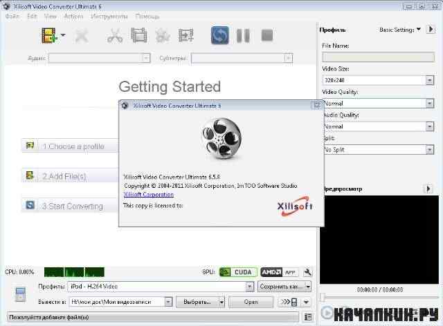
Task: Expand the Аудио dropdown
Action: [146, 58]
